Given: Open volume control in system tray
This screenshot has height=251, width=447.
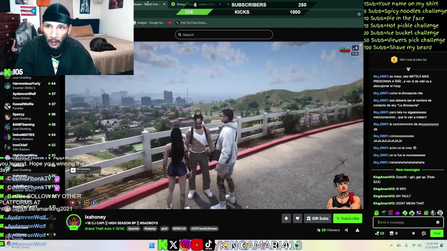Looking at the screenshot, I should 419,245.
